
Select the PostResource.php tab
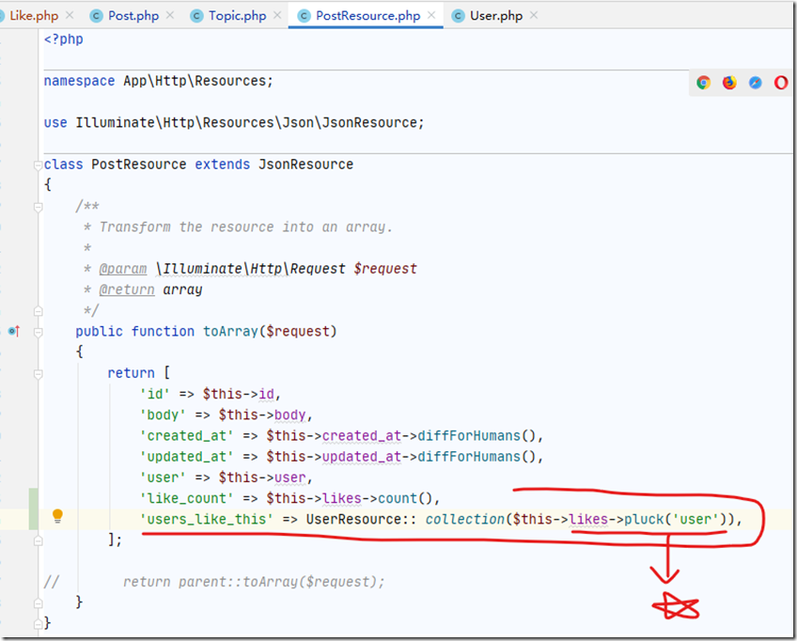368,16
